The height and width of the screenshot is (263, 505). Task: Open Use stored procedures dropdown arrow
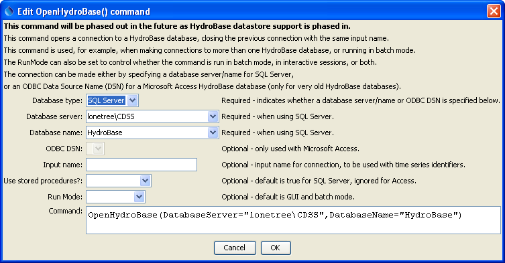146,181
